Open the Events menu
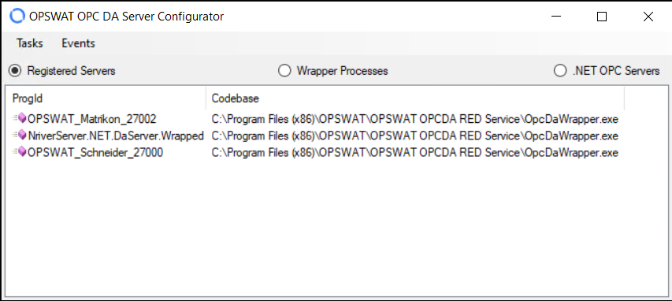672x301 pixels. 79,43
